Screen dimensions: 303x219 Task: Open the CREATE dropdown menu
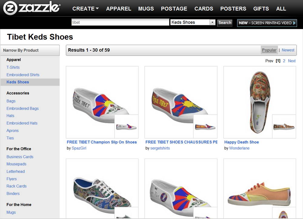[85, 9]
